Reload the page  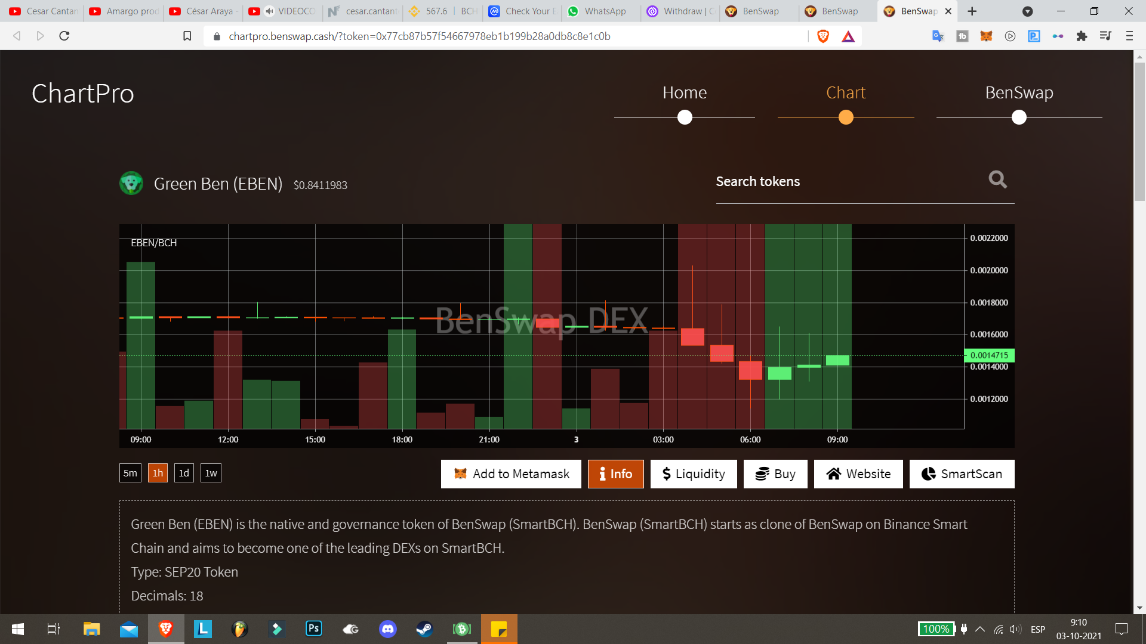(64, 36)
